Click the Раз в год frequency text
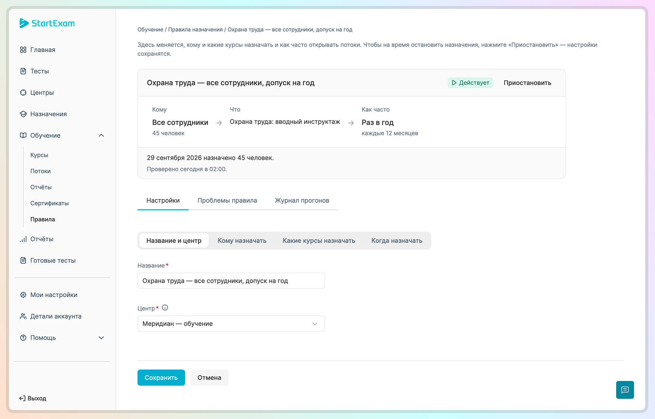The width and height of the screenshot is (655, 419). (378, 122)
